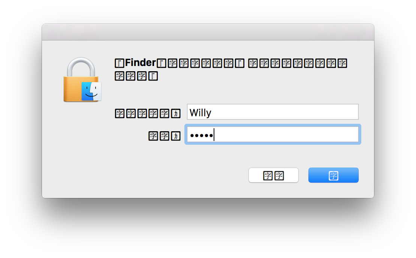
Task: Click the second line of the prompt message
Action: (136, 76)
